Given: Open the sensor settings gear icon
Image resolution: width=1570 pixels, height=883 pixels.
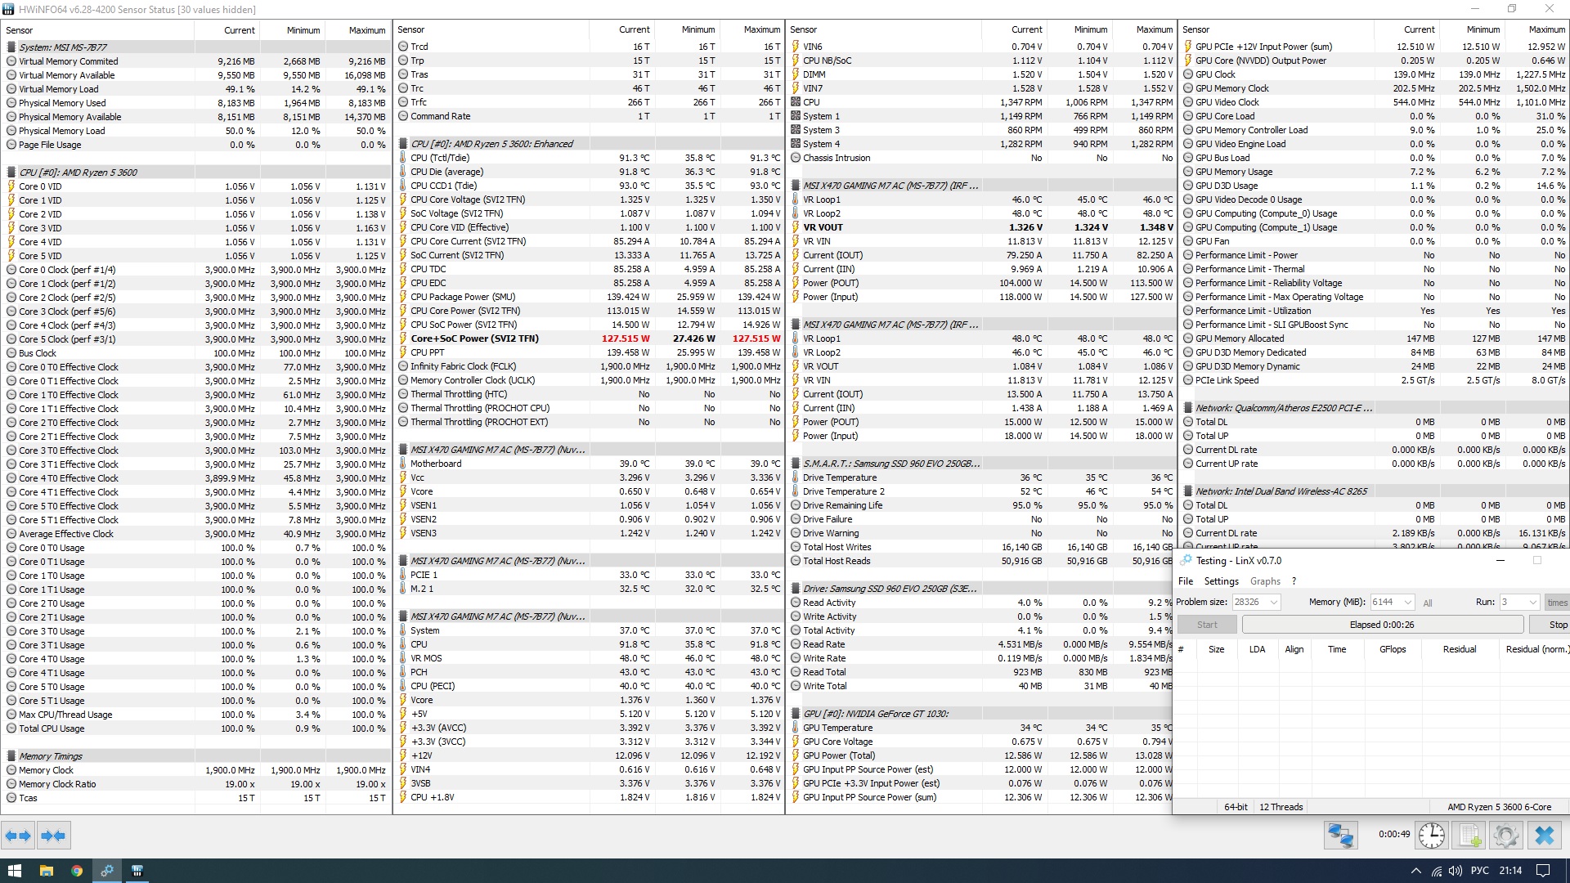Looking at the screenshot, I should point(1505,836).
